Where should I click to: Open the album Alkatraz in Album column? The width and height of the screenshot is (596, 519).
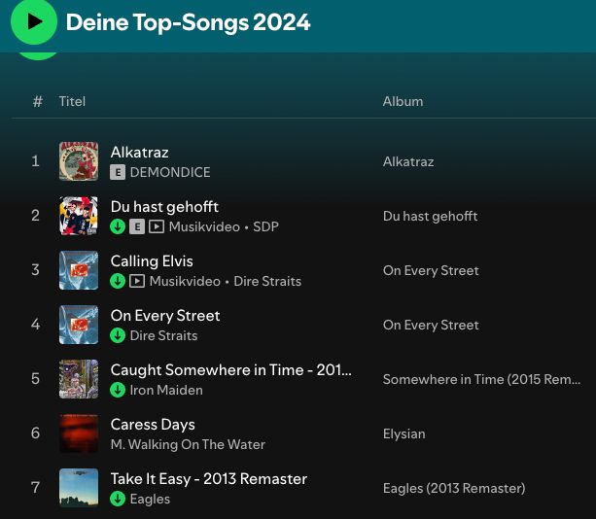tap(408, 162)
